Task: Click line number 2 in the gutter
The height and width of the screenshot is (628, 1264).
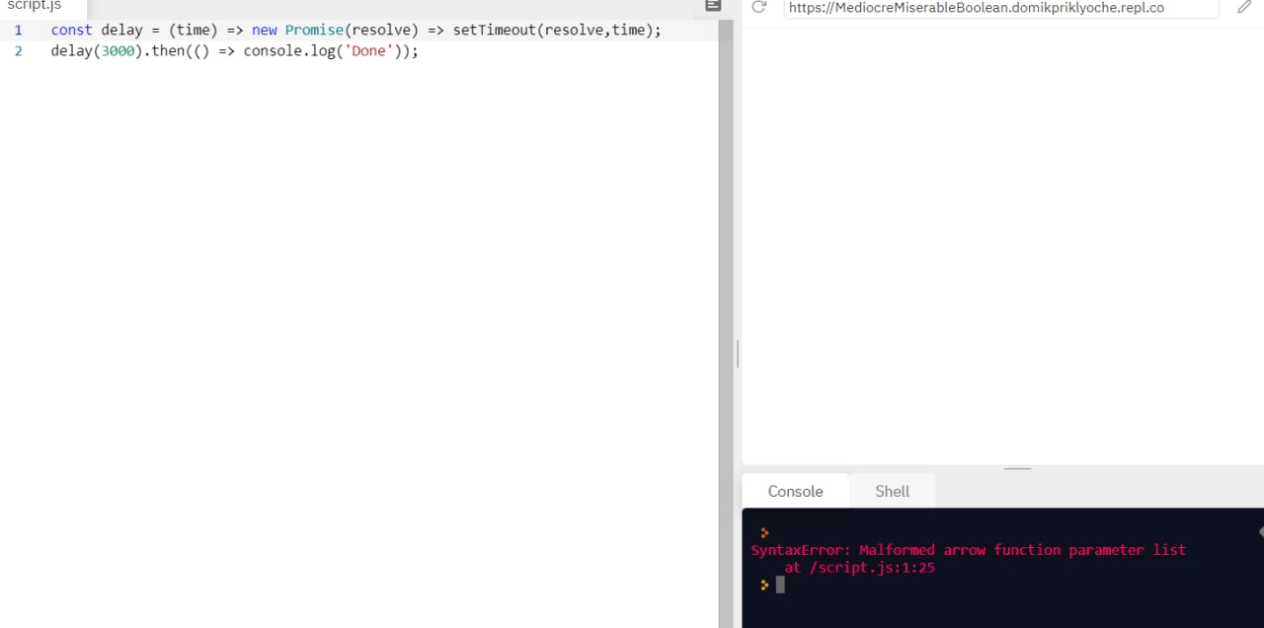Action: click(x=18, y=50)
